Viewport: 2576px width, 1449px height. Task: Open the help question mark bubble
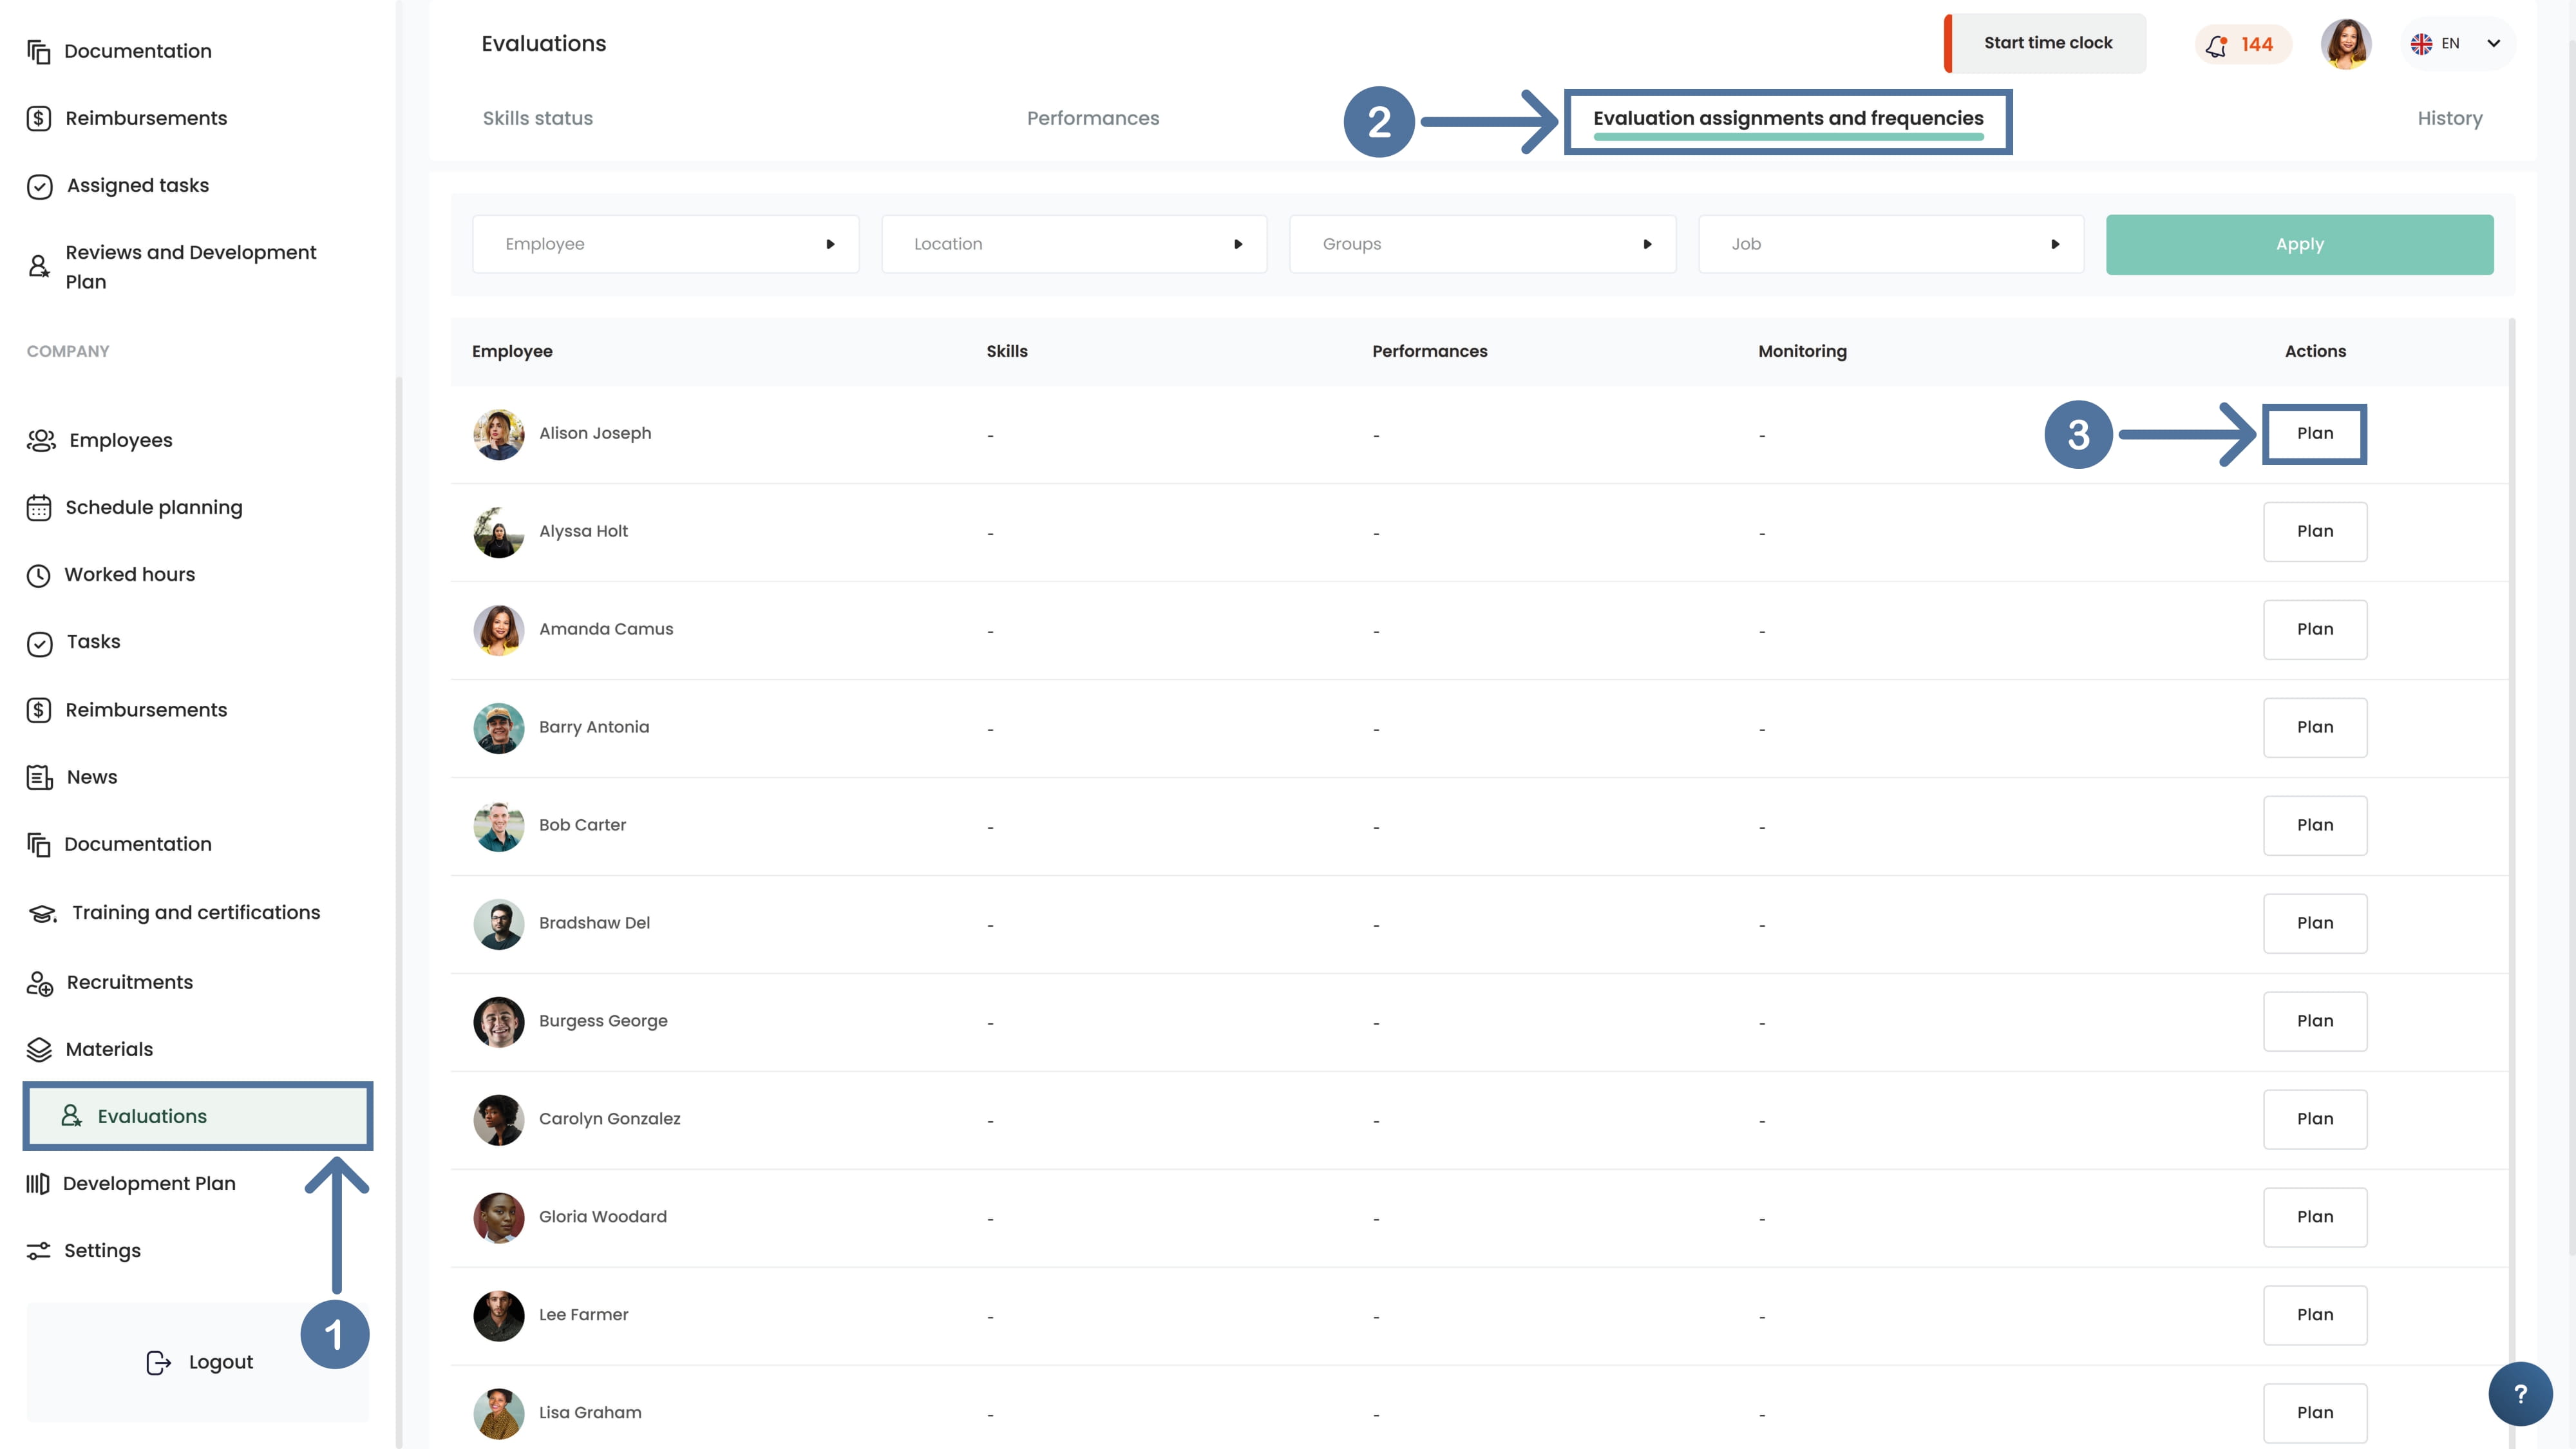click(x=2520, y=1394)
